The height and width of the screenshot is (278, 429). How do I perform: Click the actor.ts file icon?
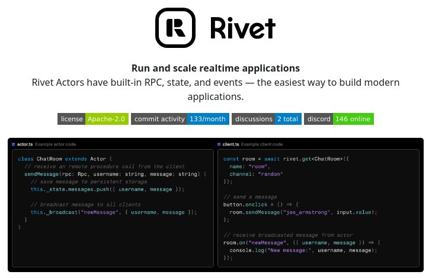tap(14, 144)
